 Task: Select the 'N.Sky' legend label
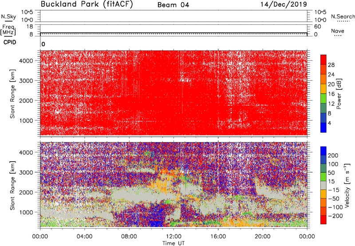pos(8,17)
